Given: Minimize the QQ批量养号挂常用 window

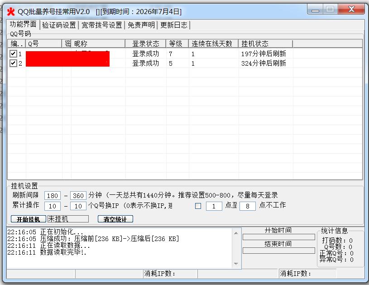Looking at the screenshot, I should [x=315, y=10].
